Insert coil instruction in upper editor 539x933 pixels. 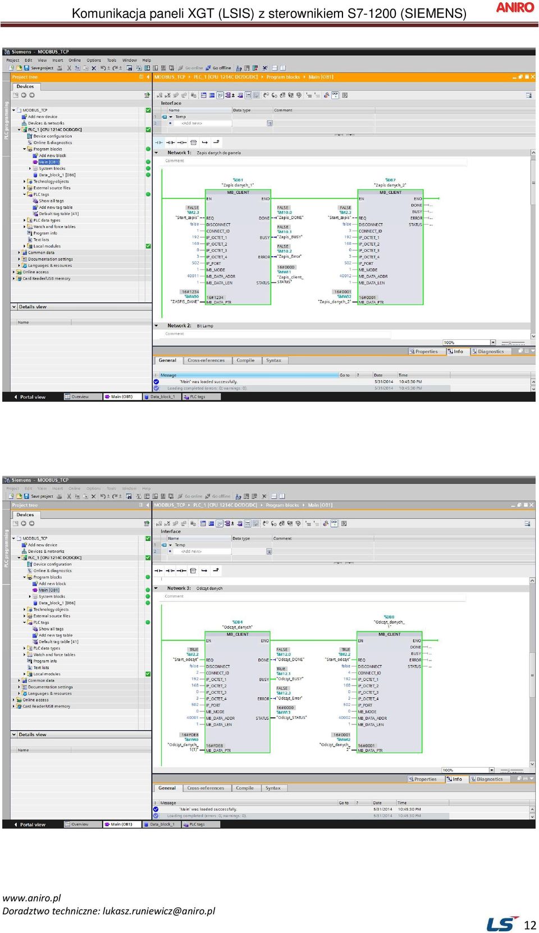(181, 143)
